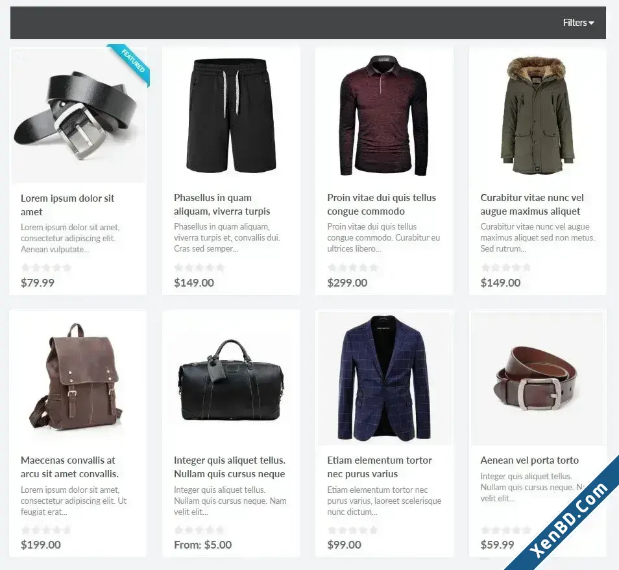View the brown leather backpack image
The width and height of the screenshot is (619, 570).
coord(78,378)
